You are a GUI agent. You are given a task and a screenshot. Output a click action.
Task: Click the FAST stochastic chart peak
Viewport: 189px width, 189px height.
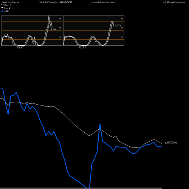click(49, 15)
